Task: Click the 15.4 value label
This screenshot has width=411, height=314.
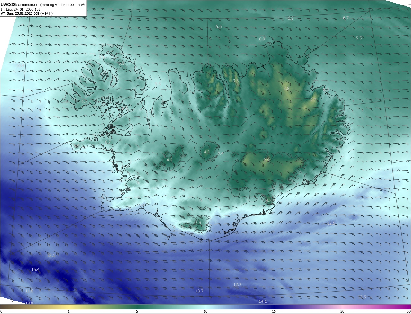Action: click(35, 269)
